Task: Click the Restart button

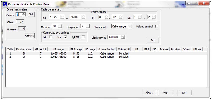Action: tap(29, 36)
